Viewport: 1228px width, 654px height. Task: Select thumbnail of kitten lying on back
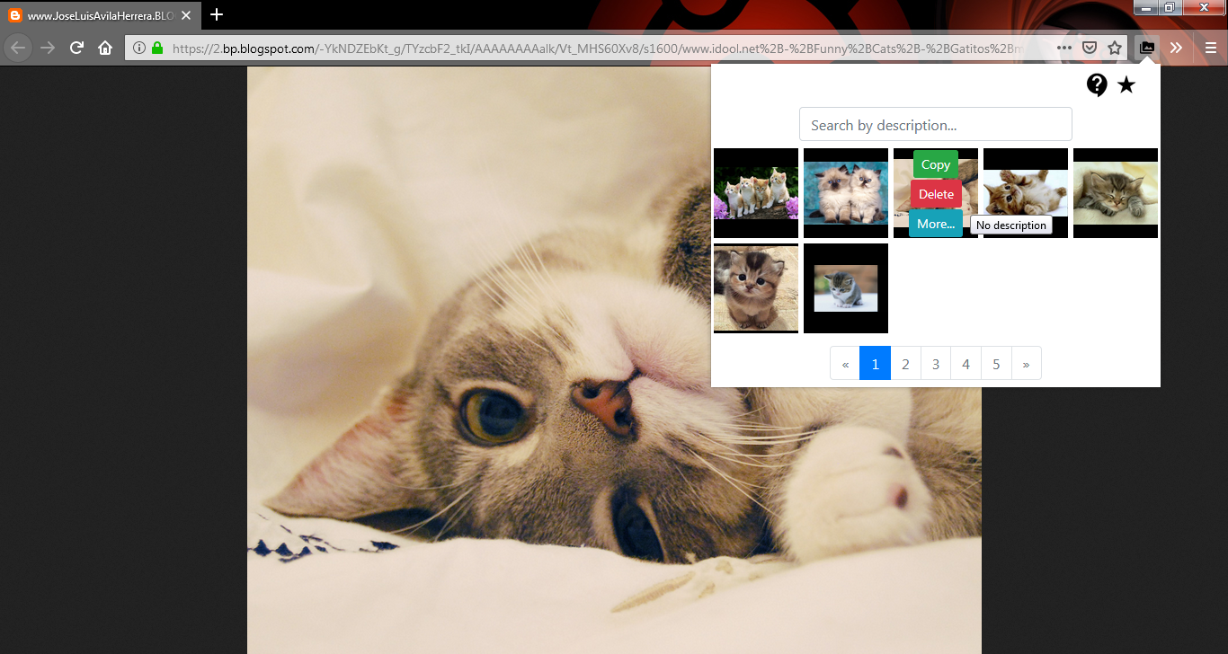pos(1026,193)
